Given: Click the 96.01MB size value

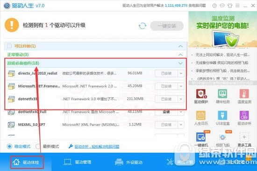Looking at the screenshot, I should 135,73.
